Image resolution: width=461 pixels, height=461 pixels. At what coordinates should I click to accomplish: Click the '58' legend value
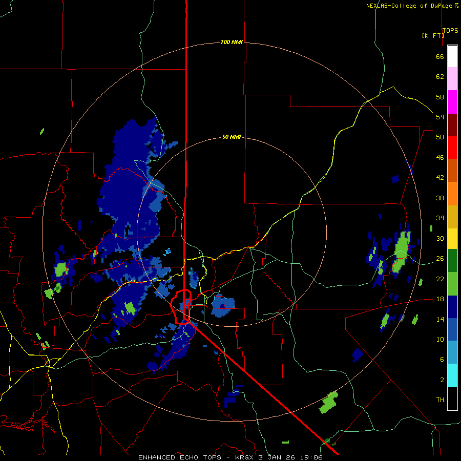click(x=440, y=97)
